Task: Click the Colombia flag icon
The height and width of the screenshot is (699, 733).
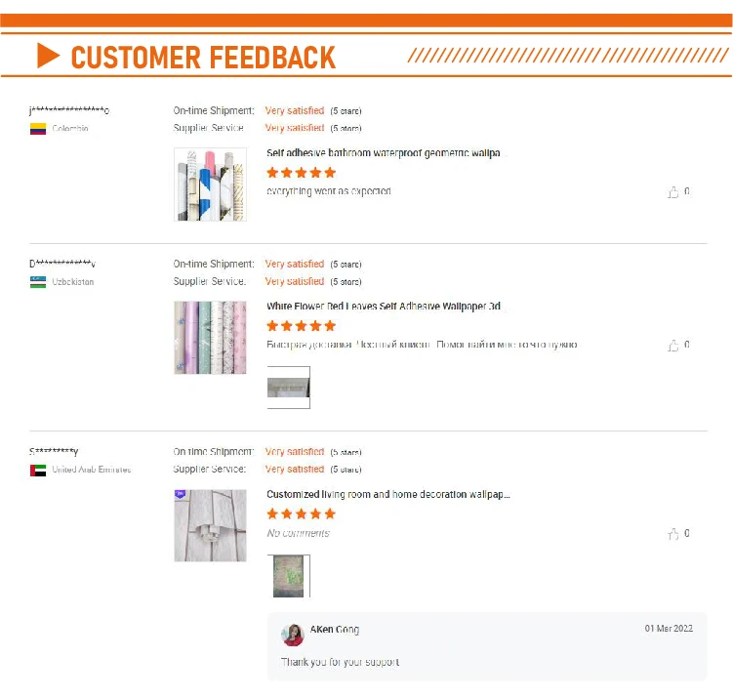Action: tap(38, 129)
